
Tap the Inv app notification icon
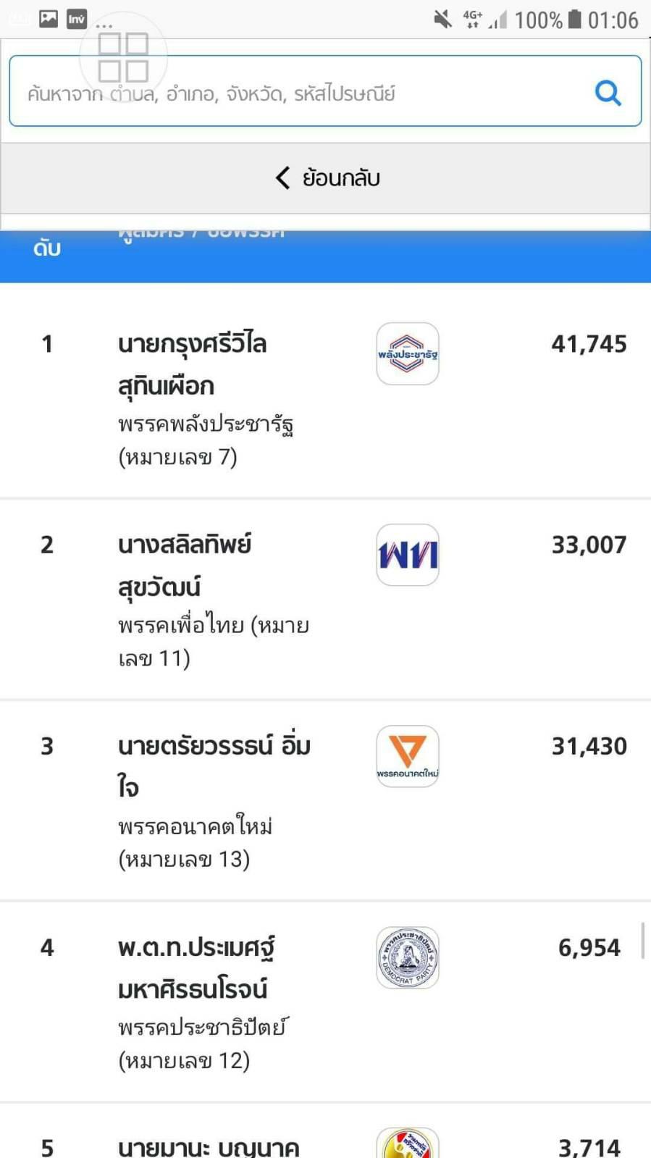tap(76, 19)
